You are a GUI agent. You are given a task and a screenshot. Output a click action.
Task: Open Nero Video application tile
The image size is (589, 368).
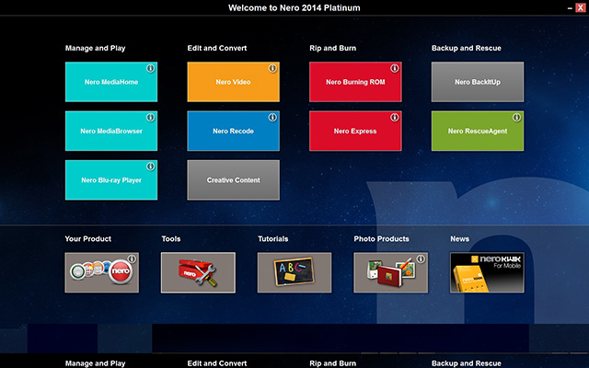coord(233,82)
